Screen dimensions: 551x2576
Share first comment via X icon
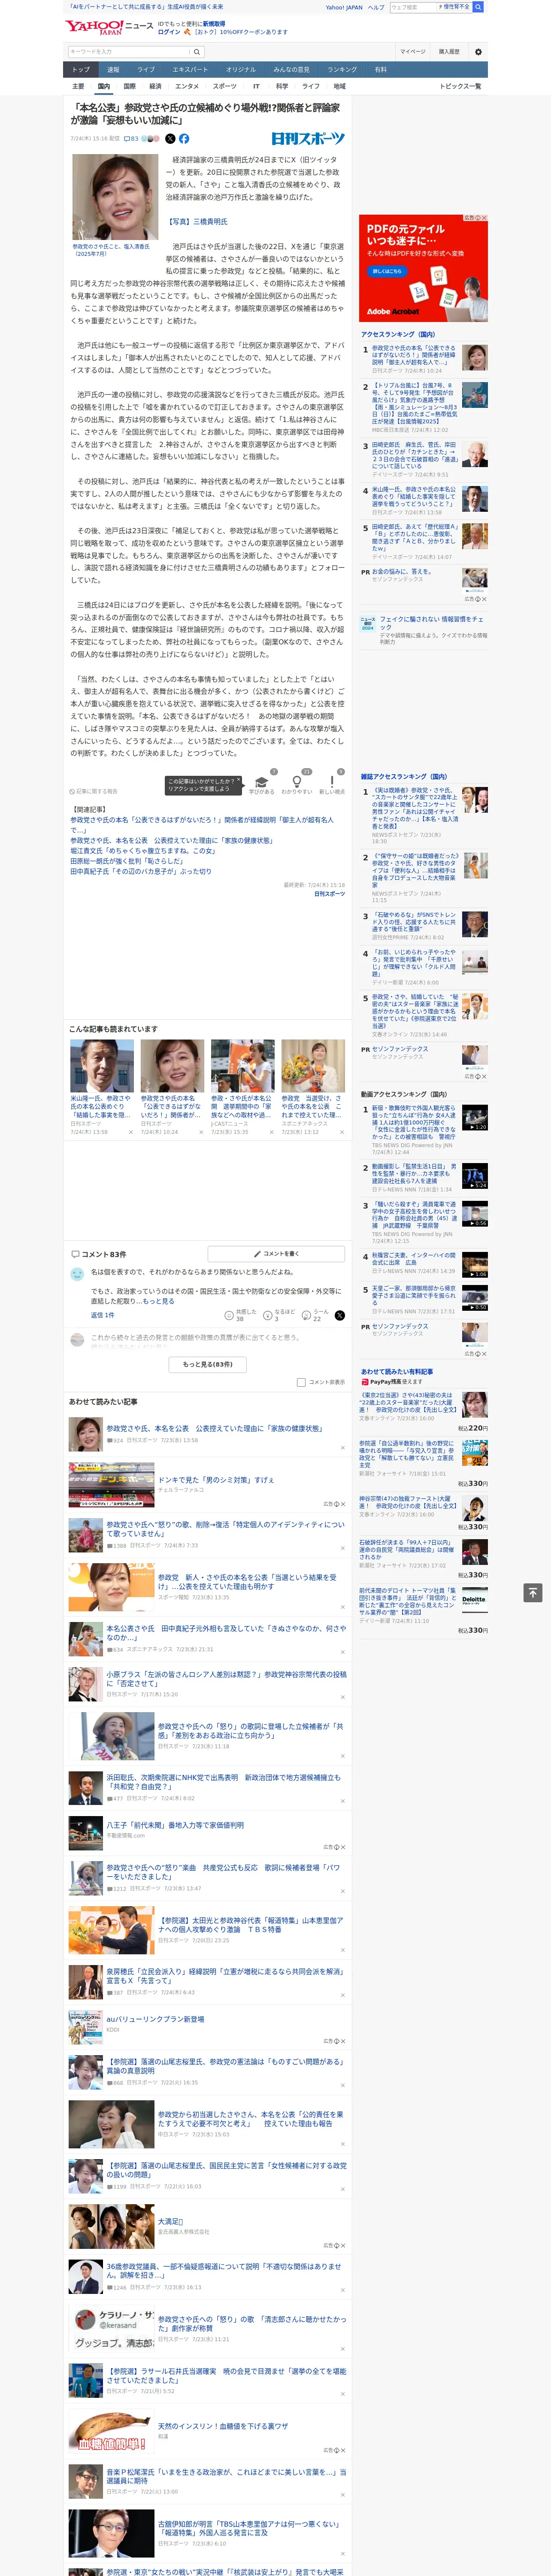[x=339, y=1315]
